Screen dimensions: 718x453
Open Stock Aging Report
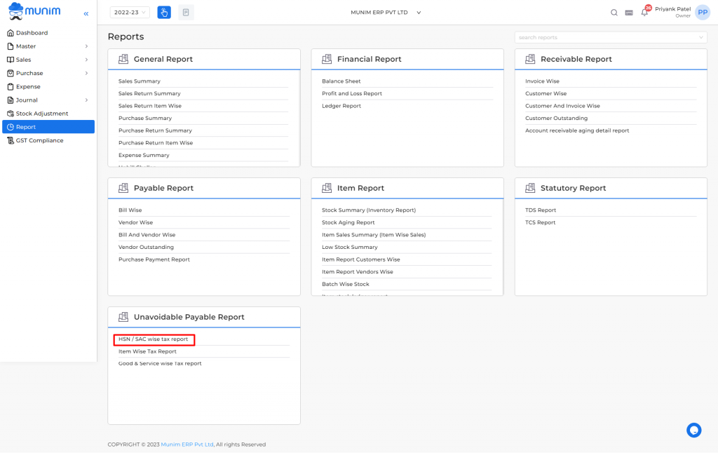click(348, 222)
